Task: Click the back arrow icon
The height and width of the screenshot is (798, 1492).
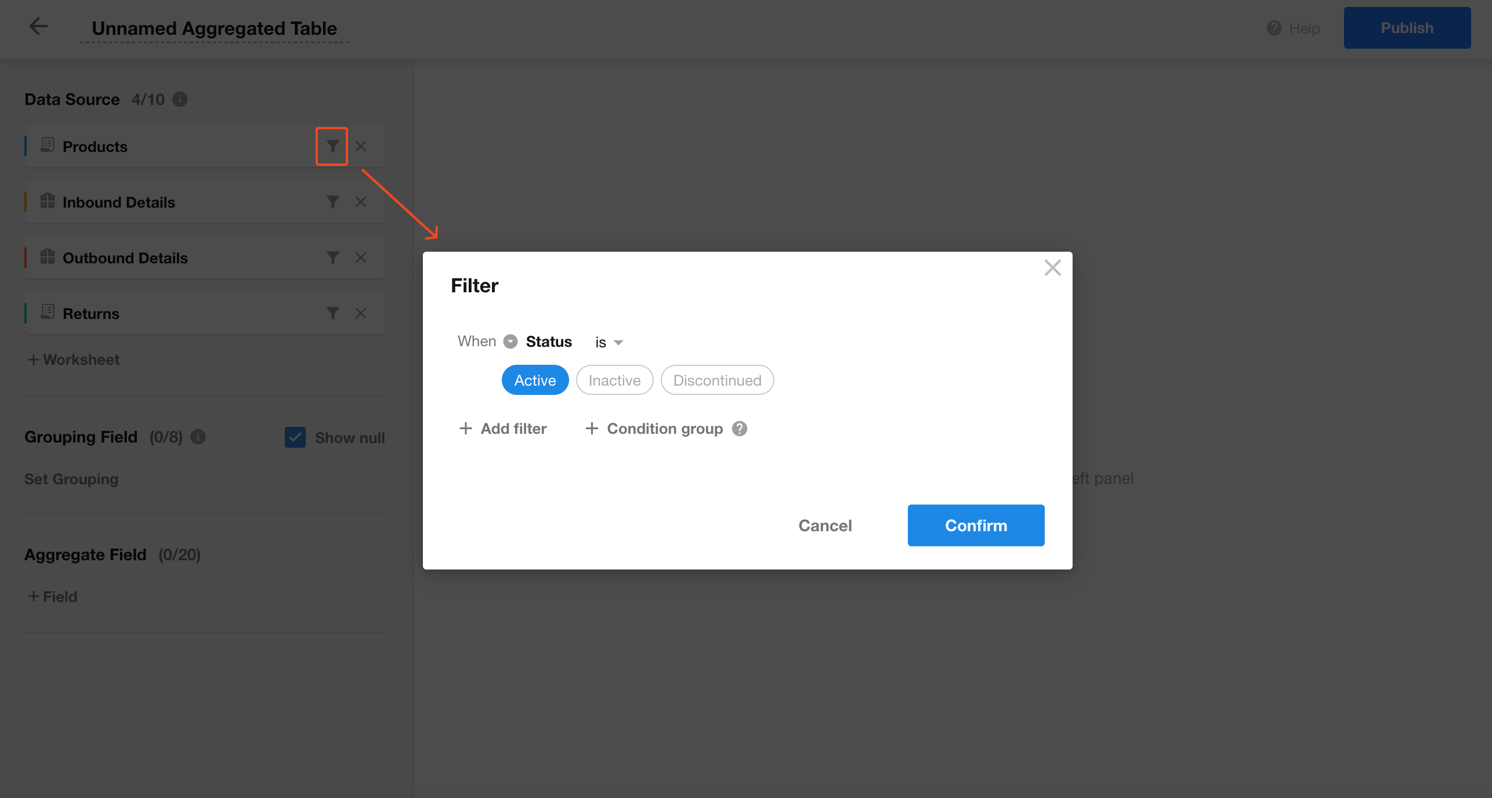Action: click(x=38, y=27)
